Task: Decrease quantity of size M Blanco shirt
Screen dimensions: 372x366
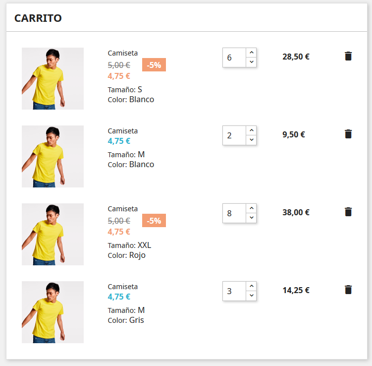Action: point(252,140)
